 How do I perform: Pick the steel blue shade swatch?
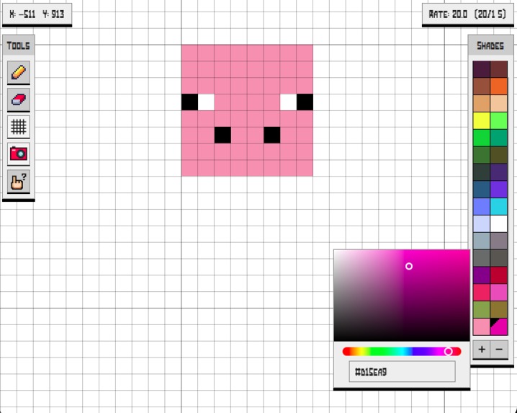(x=482, y=189)
